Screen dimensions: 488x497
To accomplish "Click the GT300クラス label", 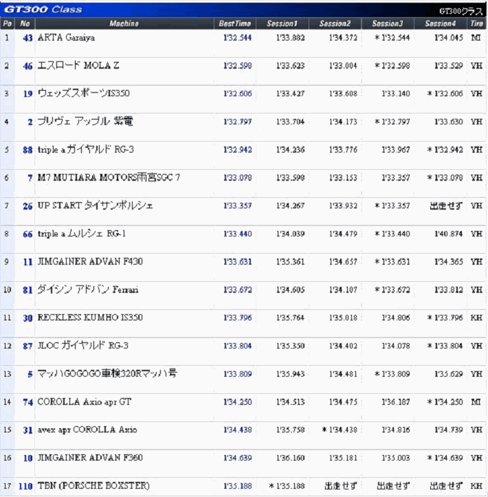I will pyautogui.click(x=461, y=12).
